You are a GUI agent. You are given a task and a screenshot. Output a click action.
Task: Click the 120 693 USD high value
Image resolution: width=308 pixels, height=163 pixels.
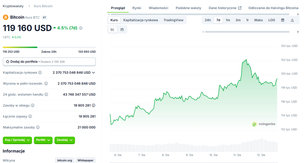(x=87, y=52)
